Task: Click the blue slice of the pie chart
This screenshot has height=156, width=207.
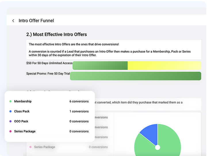Action: (151, 133)
